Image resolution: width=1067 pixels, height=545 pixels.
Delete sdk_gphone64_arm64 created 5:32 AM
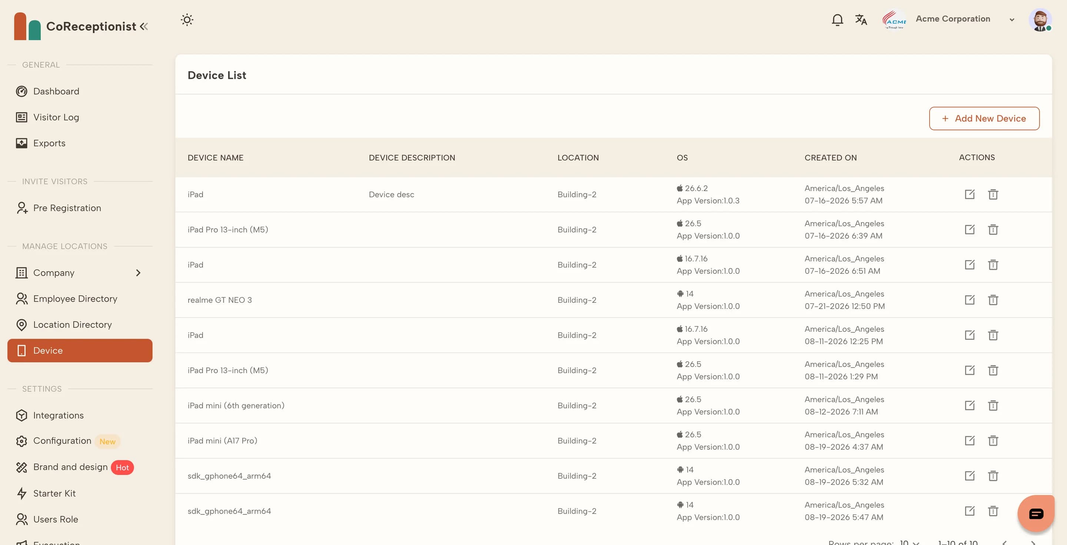pos(993,475)
